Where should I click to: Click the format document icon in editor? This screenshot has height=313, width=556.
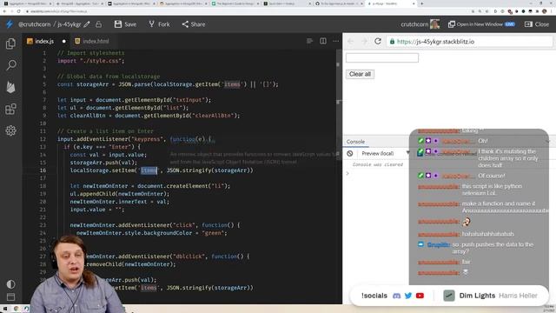tap(309, 41)
